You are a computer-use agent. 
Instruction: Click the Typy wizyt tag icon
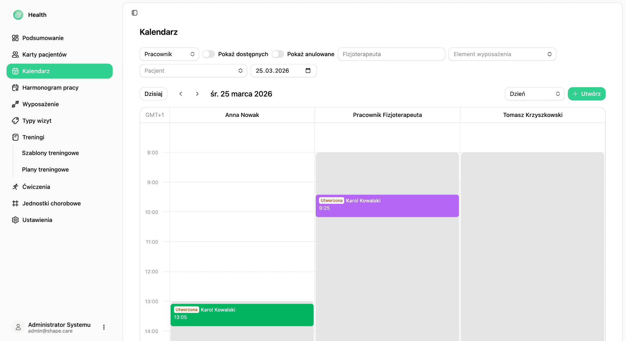point(15,121)
